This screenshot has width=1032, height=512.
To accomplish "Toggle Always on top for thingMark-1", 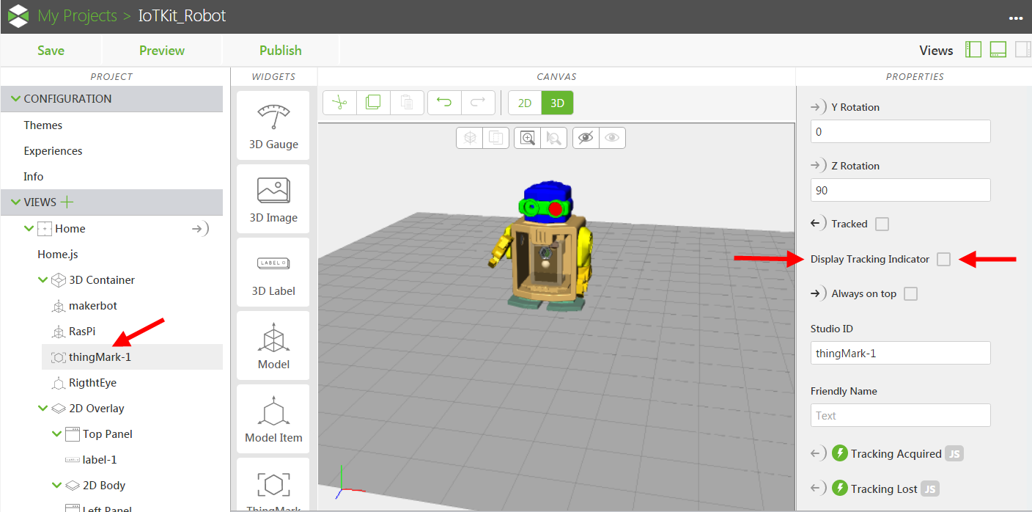I will click(910, 293).
